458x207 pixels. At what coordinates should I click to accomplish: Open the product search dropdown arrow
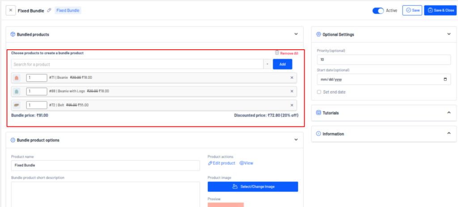click(267, 65)
